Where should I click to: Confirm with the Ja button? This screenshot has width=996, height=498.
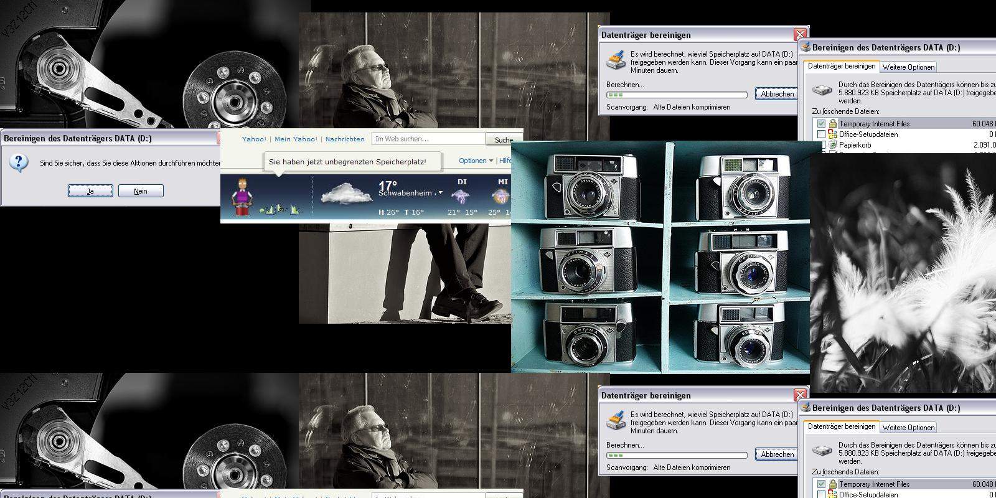(90, 191)
